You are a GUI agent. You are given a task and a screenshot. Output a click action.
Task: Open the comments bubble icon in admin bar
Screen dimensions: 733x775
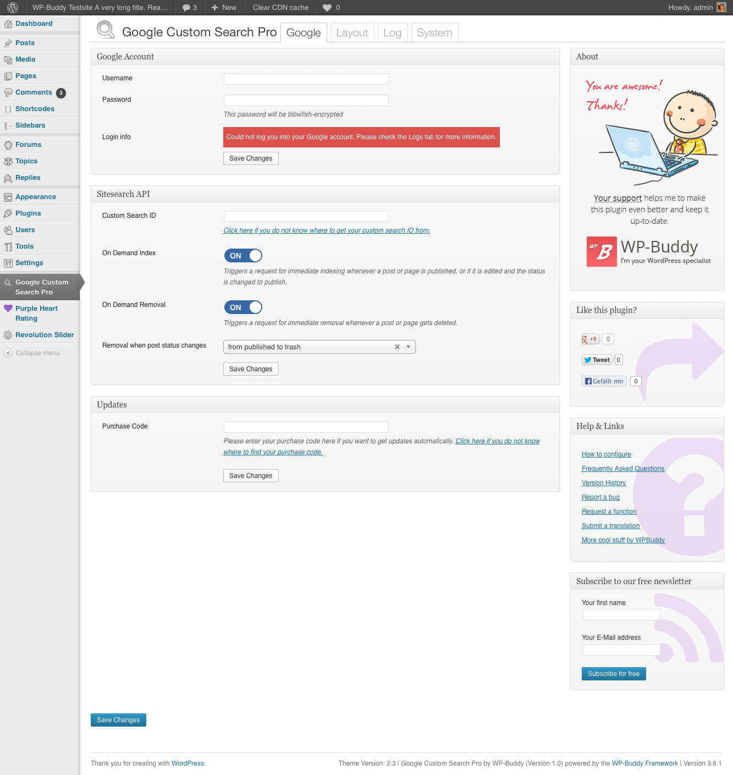coord(186,8)
